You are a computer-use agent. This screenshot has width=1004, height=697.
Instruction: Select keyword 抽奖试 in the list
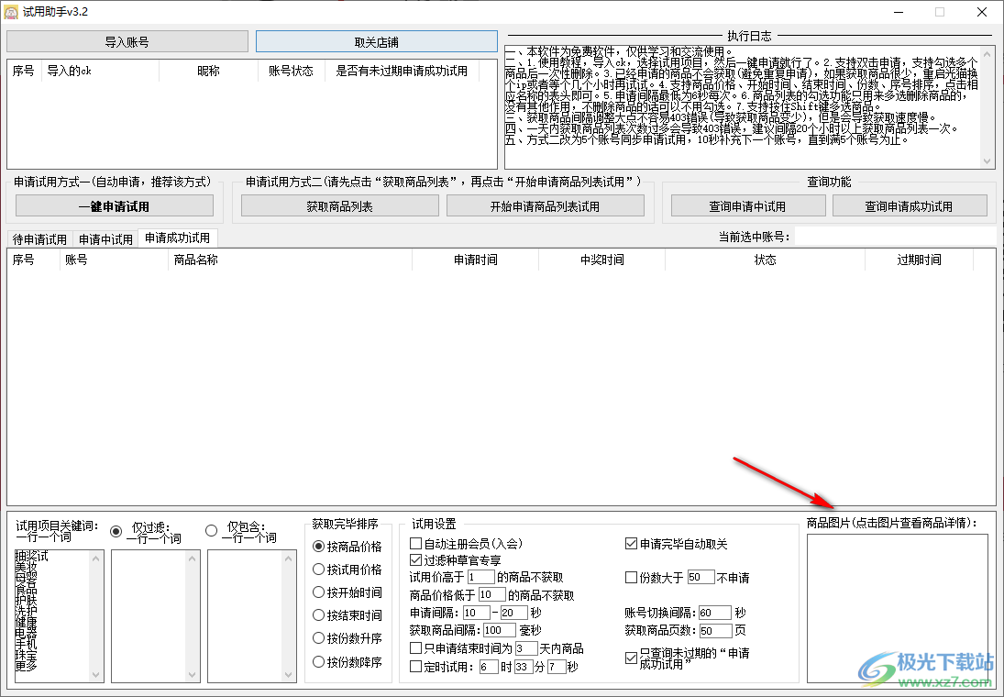[32, 556]
